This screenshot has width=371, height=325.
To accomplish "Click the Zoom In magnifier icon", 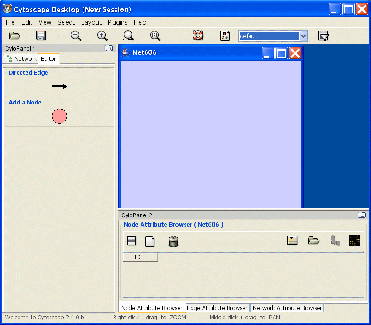I will 102,36.
